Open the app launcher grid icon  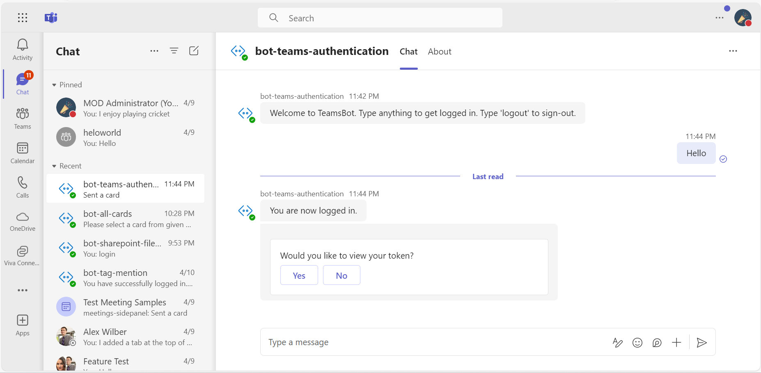[x=23, y=18]
